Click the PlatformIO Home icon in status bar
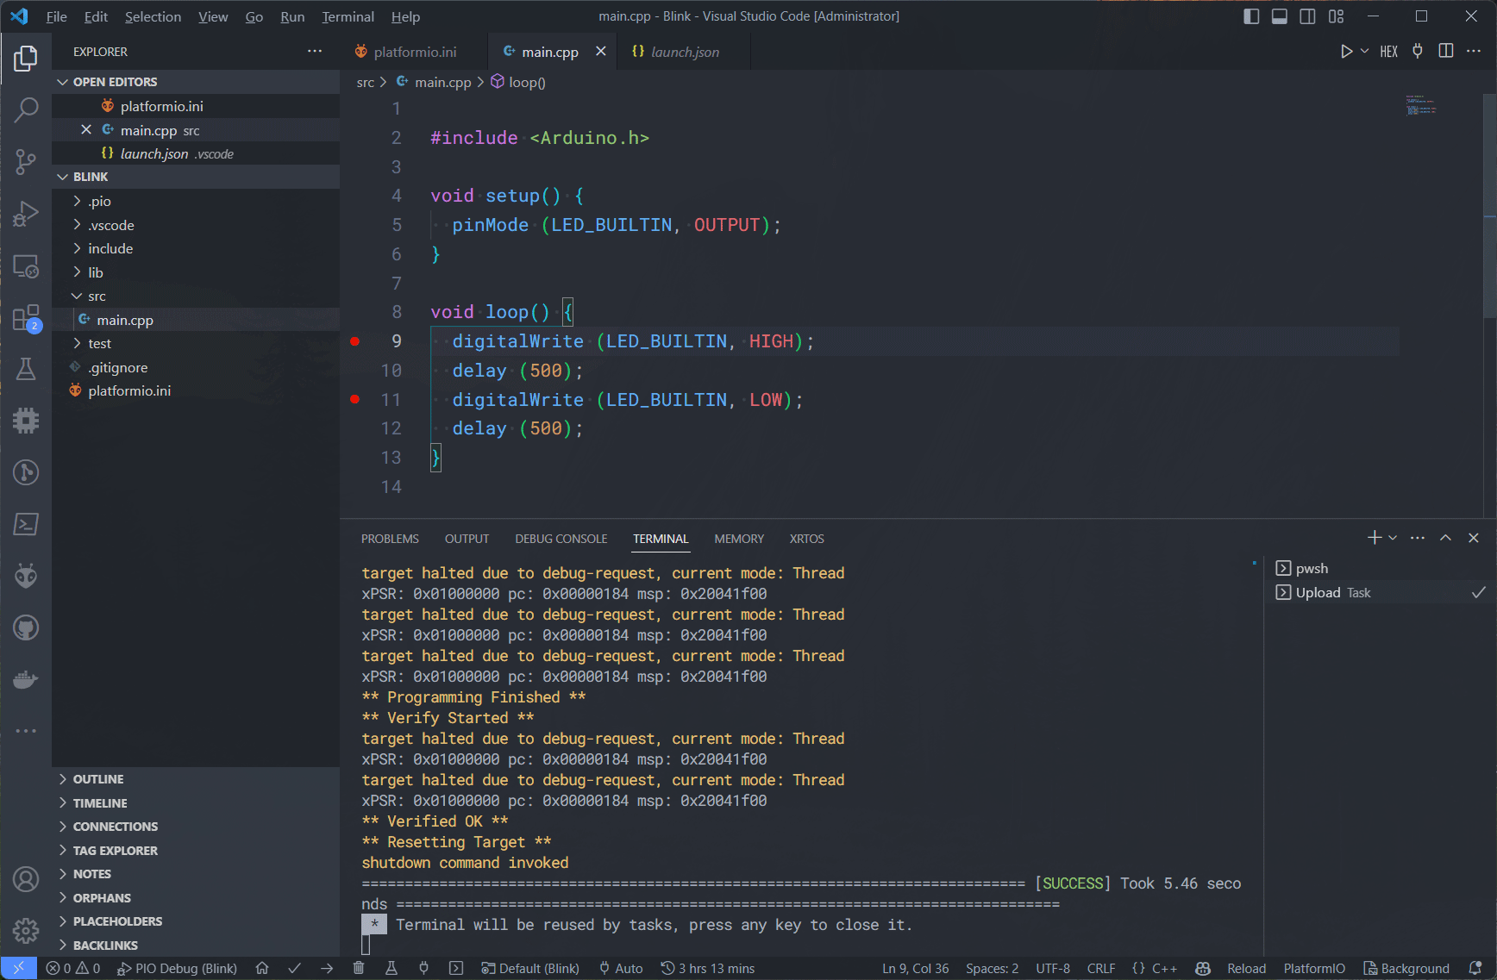Viewport: 1497px width, 980px height. pyautogui.click(x=262, y=968)
